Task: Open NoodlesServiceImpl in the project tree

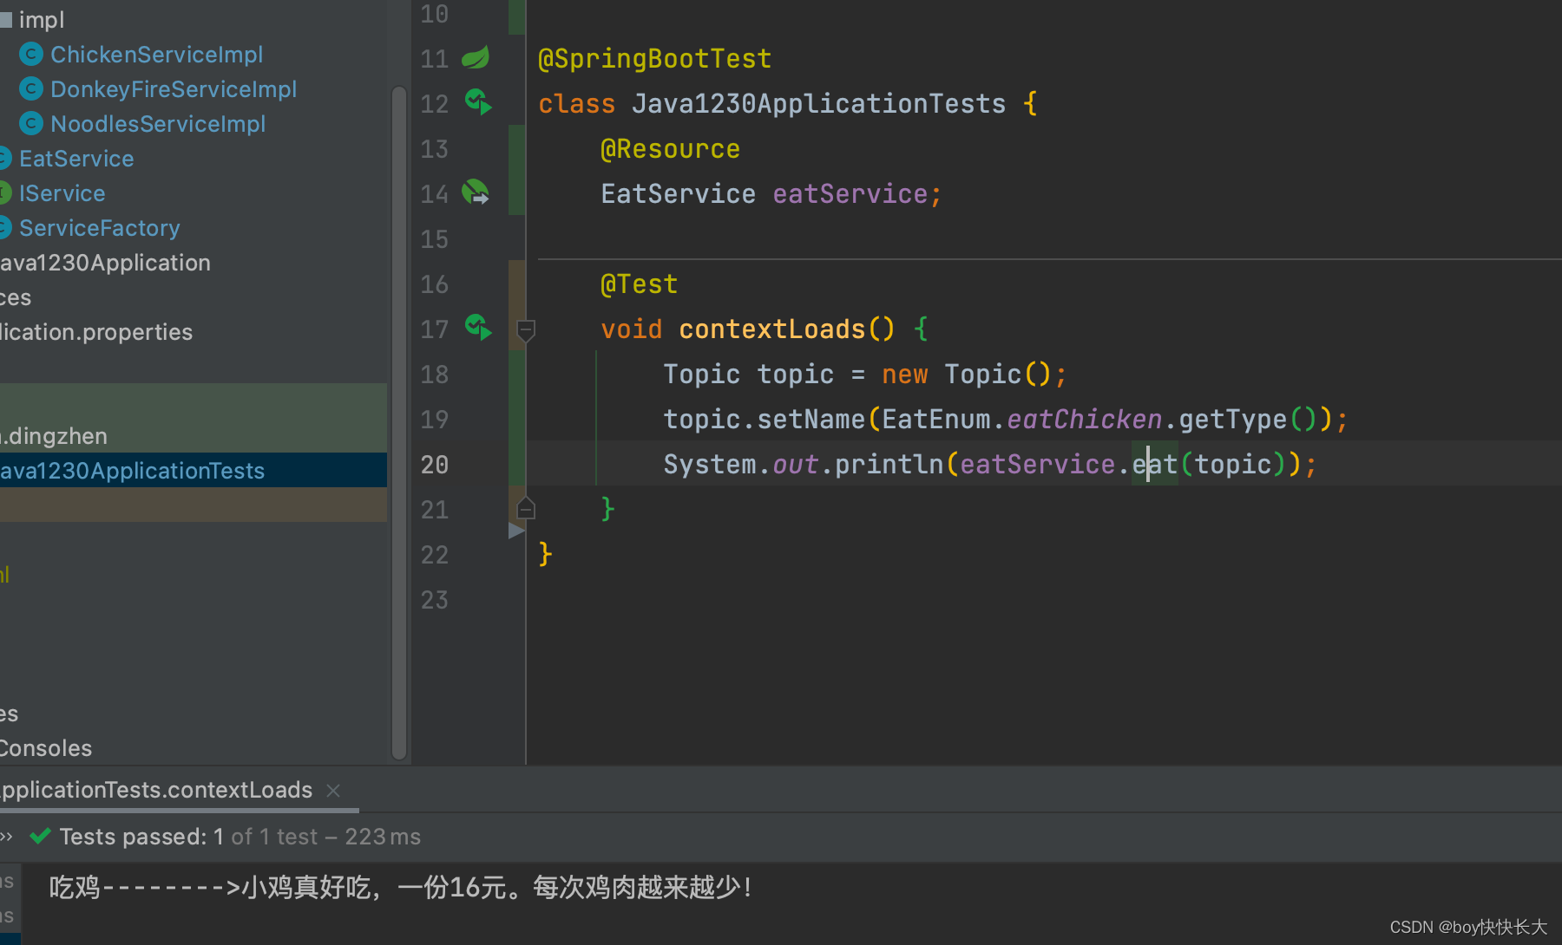Action: tap(158, 124)
